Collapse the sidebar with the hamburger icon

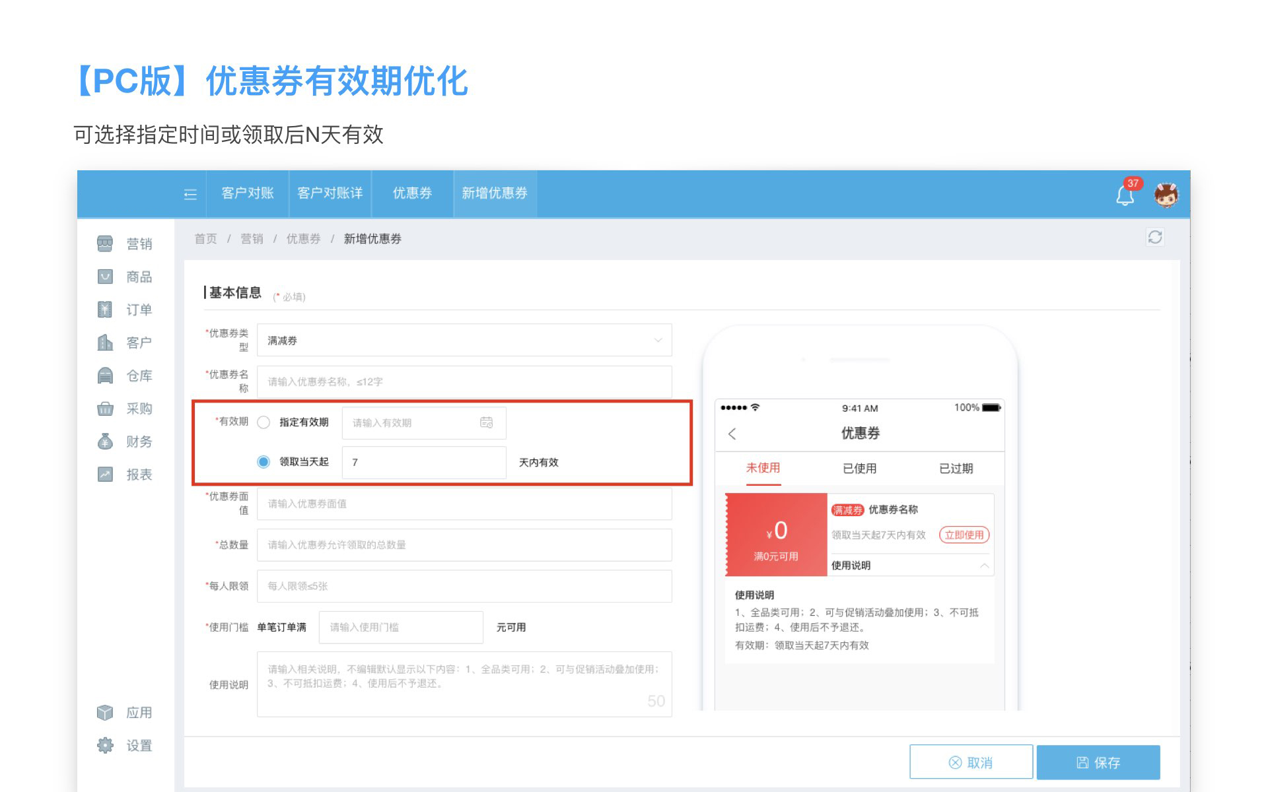click(190, 194)
